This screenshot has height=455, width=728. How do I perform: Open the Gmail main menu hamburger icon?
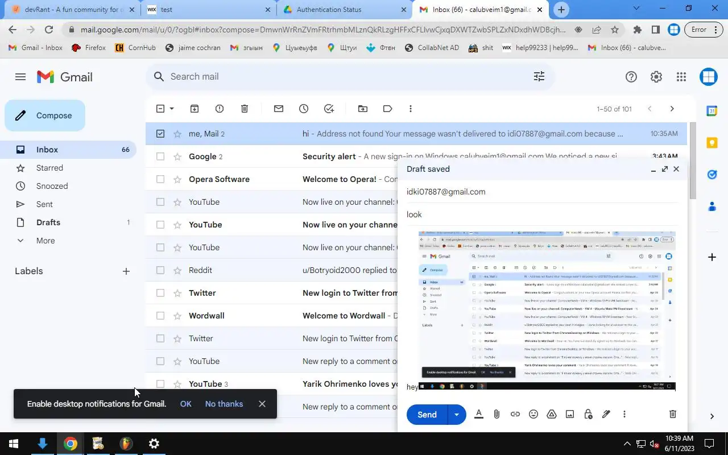[20, 77]
